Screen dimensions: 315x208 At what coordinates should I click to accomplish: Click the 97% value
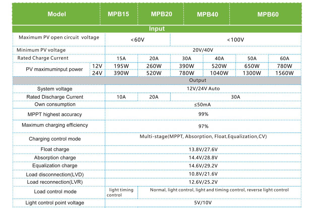click(203, 126)
